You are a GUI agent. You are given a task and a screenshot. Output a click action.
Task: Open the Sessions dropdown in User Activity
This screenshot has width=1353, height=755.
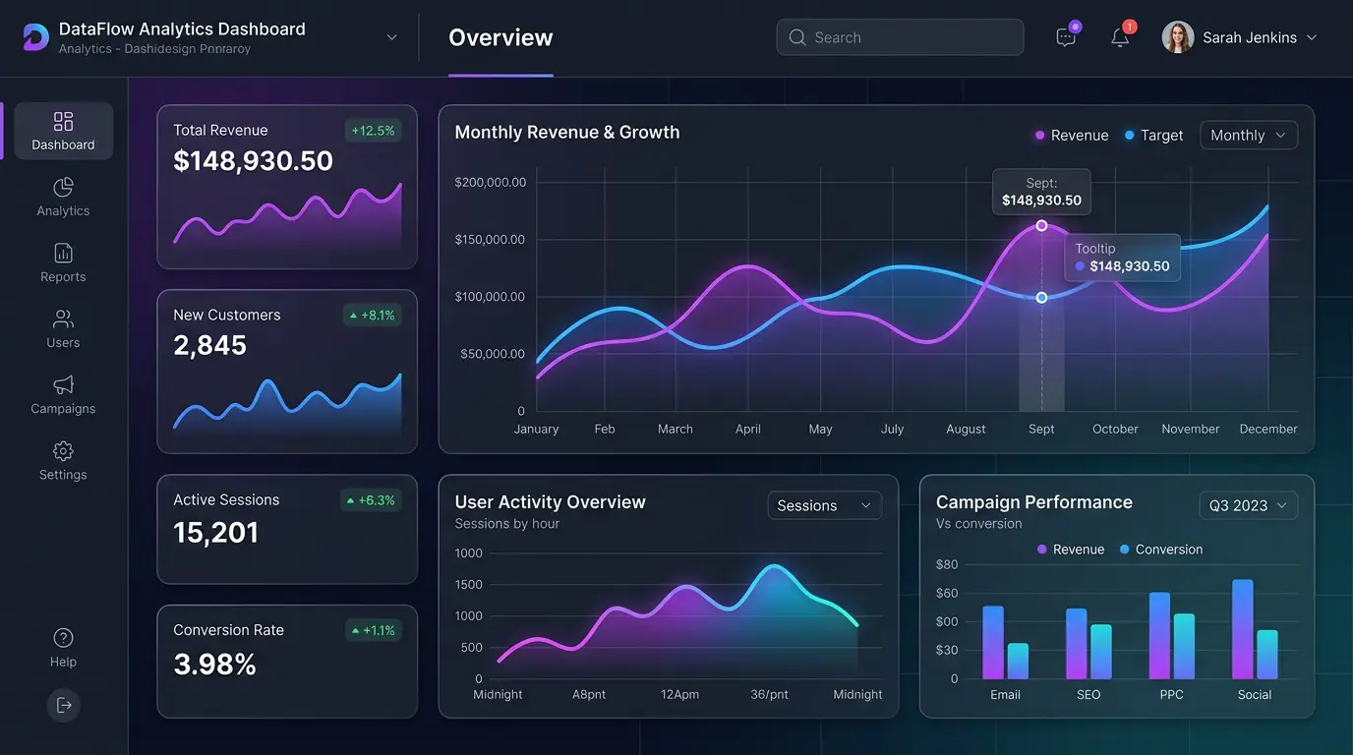point(824,505)
